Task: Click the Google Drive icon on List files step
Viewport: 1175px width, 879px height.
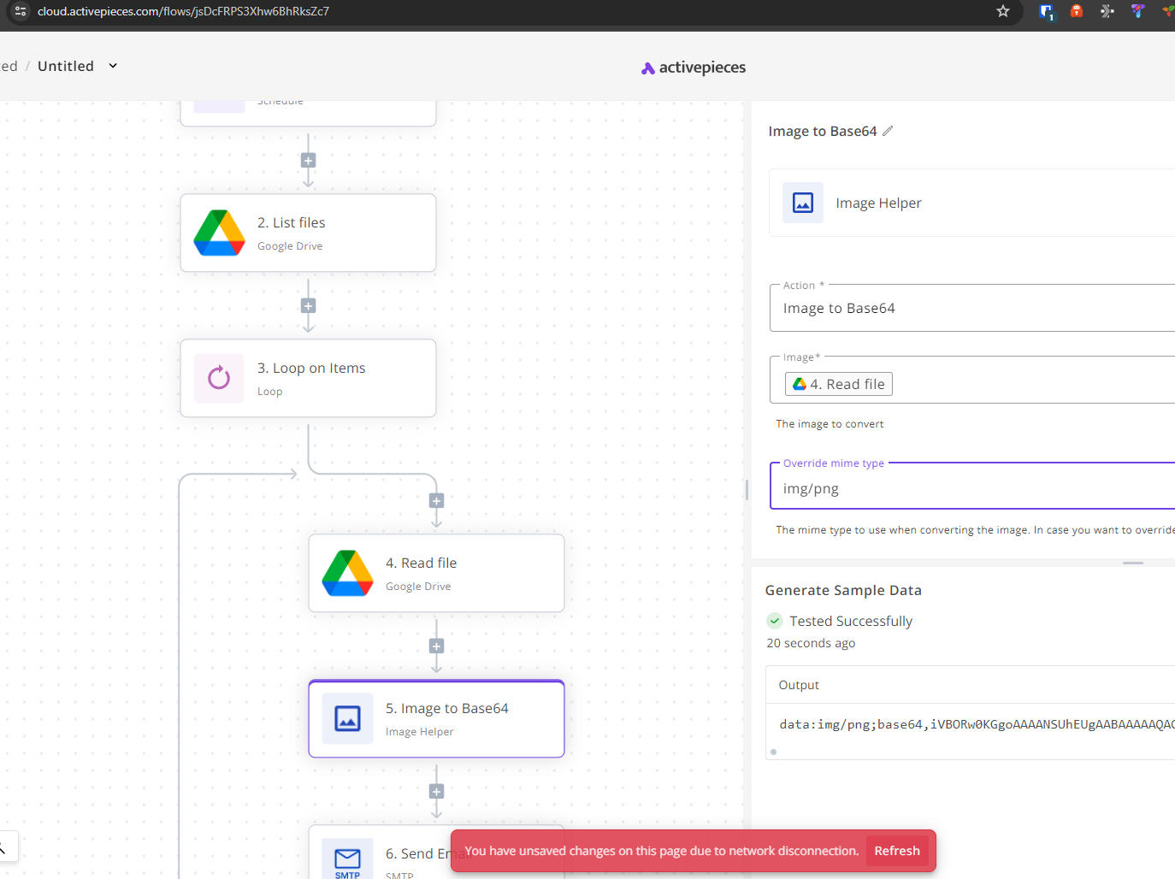Action: point(220,233)
